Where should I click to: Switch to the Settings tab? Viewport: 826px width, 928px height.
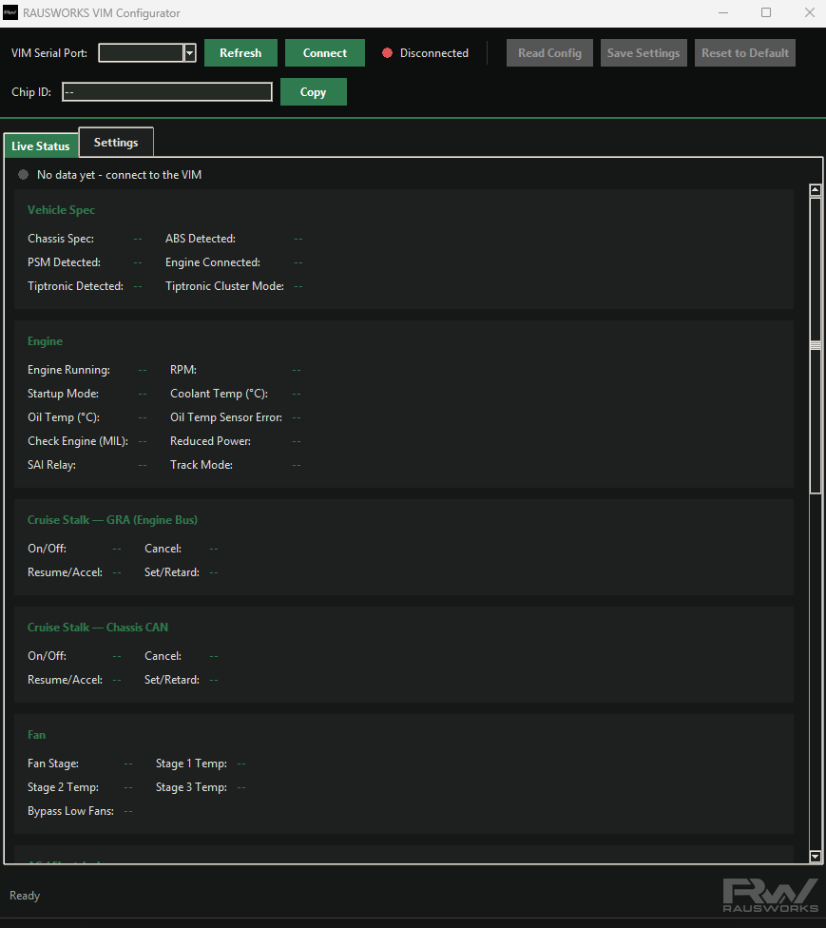116,142
